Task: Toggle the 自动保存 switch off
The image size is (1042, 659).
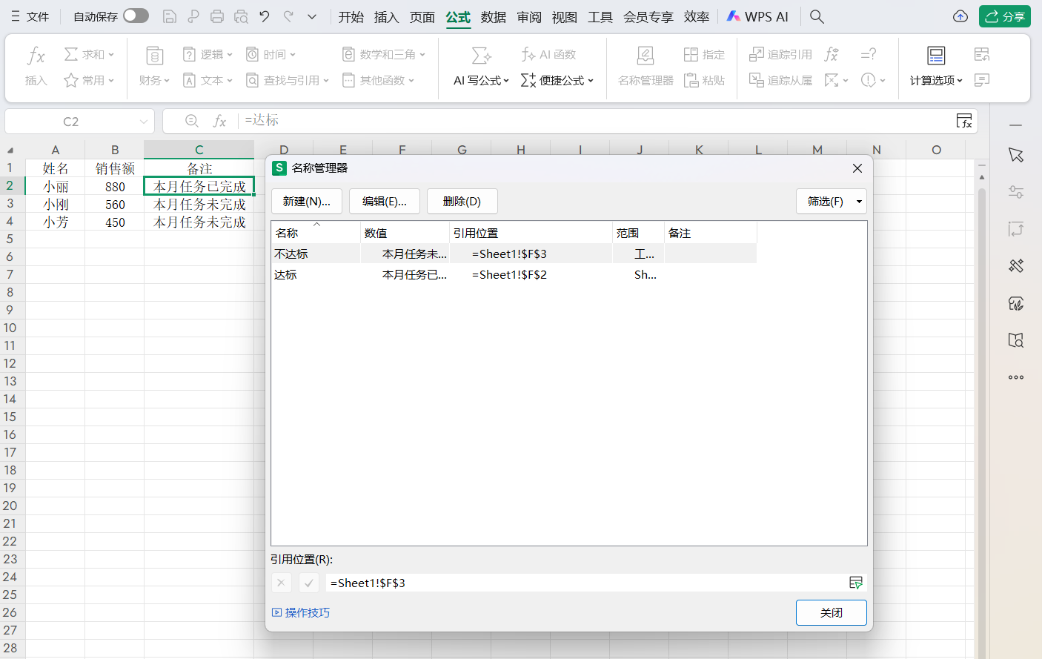Action: (x=136, y=16)
